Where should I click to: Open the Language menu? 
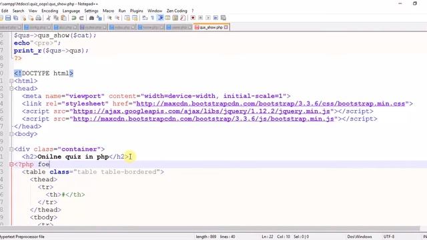click(71, 11)
